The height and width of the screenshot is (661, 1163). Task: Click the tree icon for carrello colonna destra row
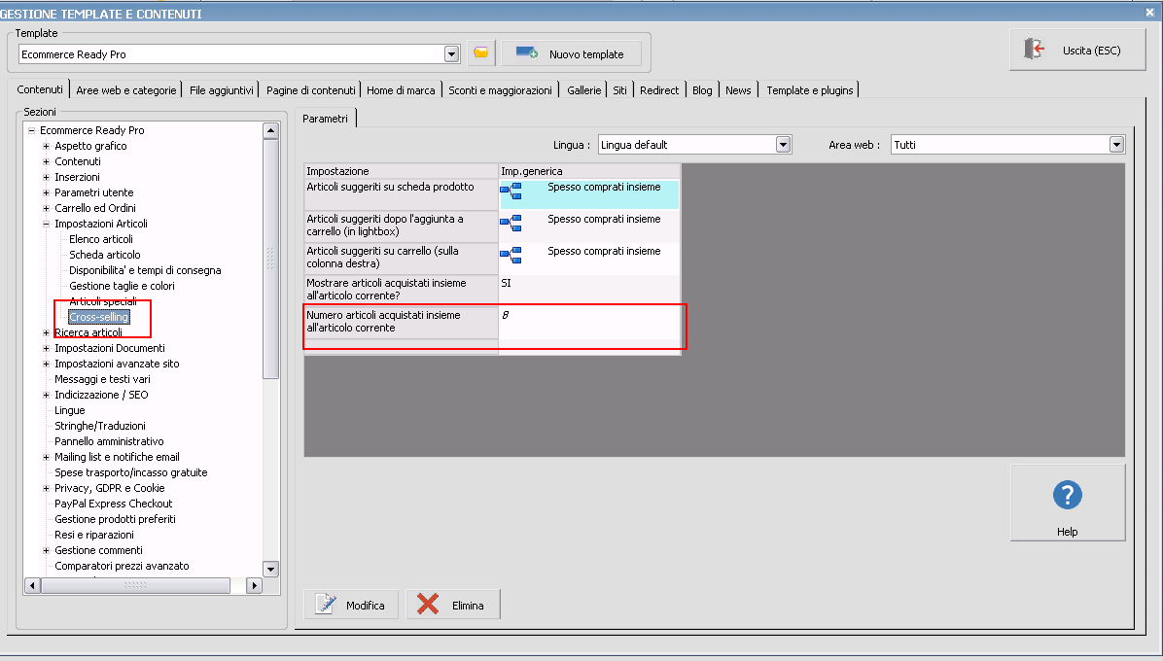[x=511, y=256]
